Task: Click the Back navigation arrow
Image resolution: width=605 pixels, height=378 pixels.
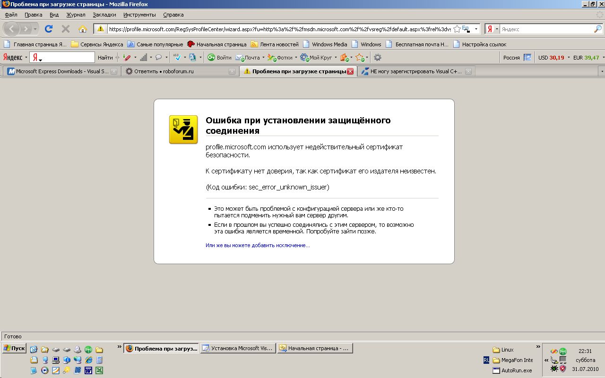Action: [12, 29]
